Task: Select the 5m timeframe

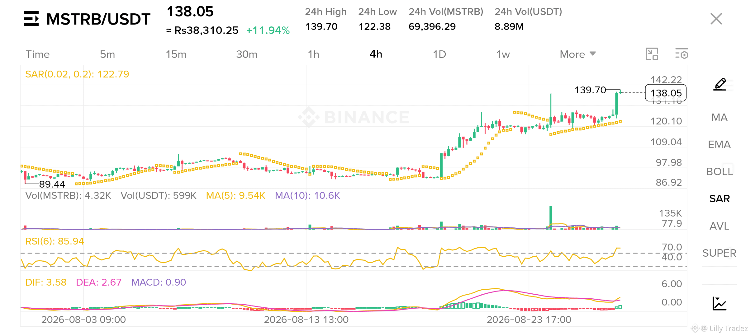Action: [x=107, y=54]
